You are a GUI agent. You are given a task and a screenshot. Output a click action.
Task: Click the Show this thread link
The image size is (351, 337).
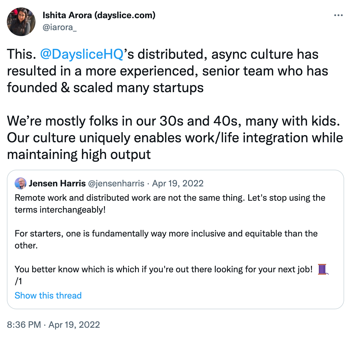coord(48,296)
